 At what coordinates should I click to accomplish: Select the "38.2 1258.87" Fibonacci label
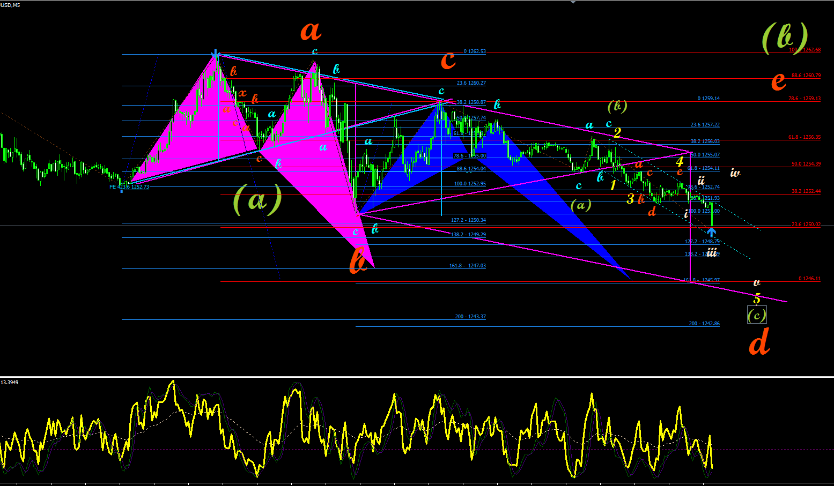click(x=471, y=102)
